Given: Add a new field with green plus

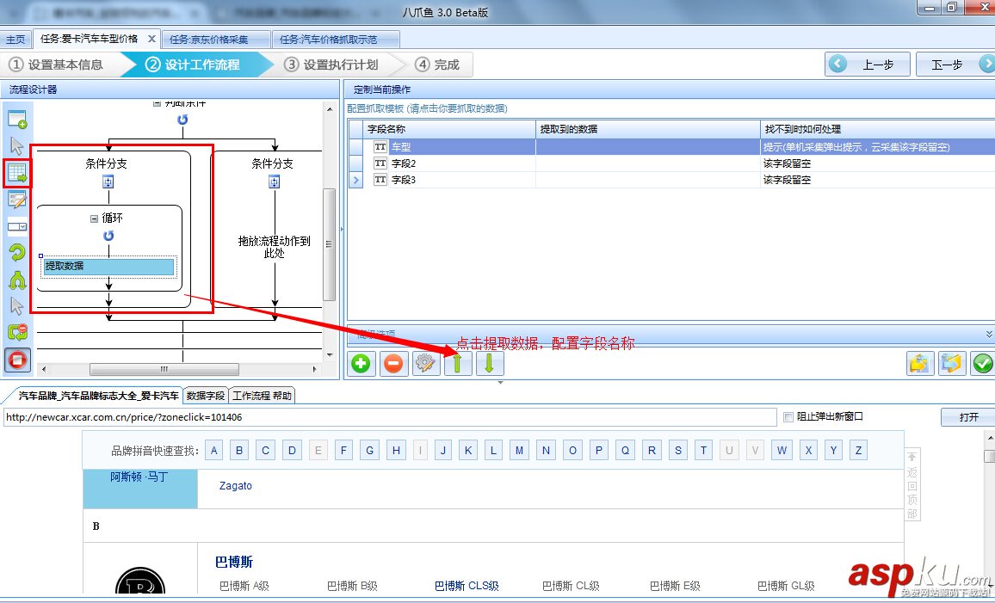Looking at the screenshot, I should (x=361, y=363).
